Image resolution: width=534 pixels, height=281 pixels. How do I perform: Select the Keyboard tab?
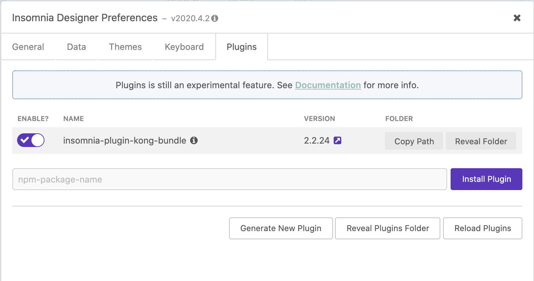coord(184,47)
